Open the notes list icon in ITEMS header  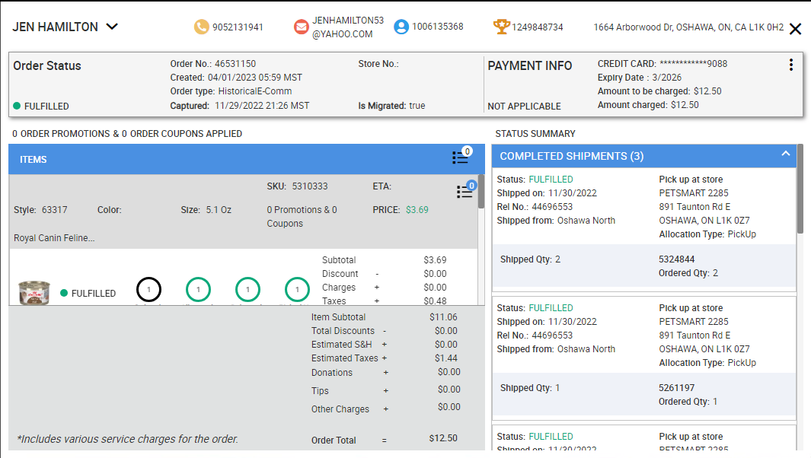pos(461,157)
